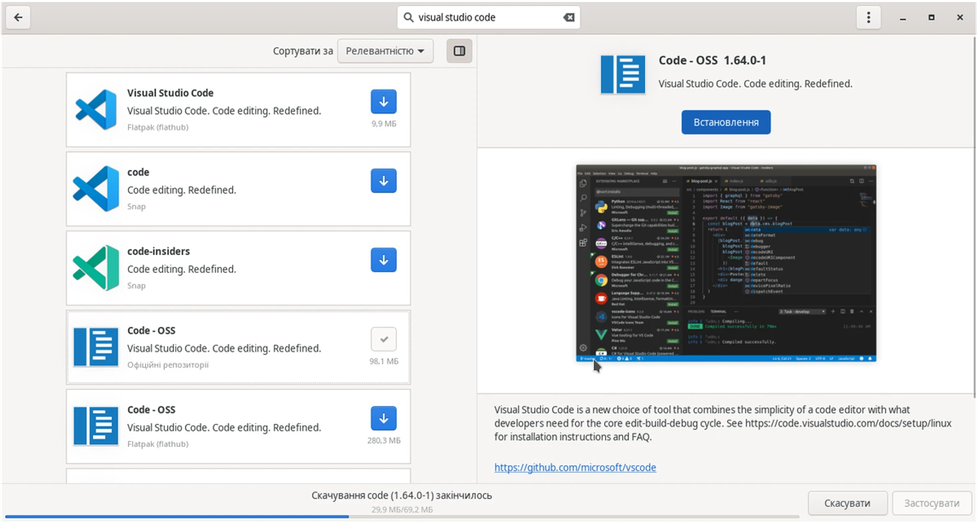Close the window

point(960,17)
